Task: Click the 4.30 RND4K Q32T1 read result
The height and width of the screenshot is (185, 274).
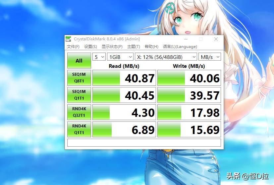Action: click(x=124, y=112)
